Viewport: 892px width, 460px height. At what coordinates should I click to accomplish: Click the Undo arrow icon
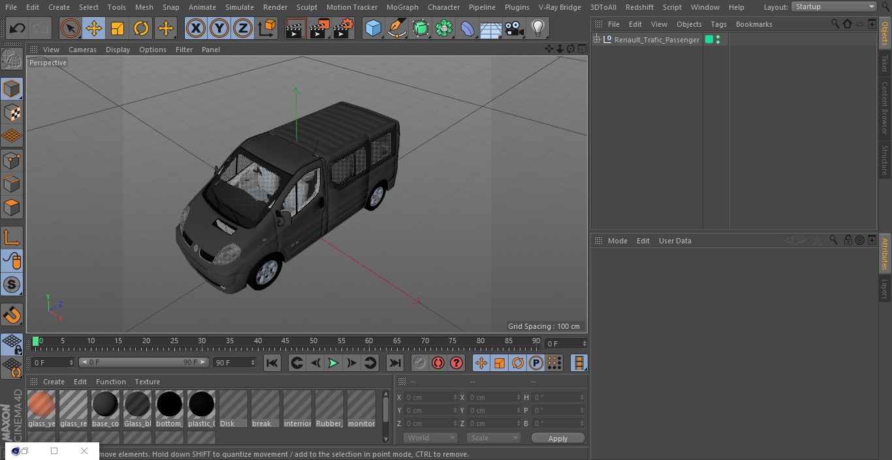coord(18,28)
